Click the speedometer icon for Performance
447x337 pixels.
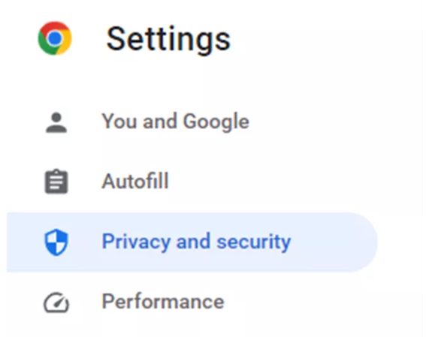click(56, 302)
